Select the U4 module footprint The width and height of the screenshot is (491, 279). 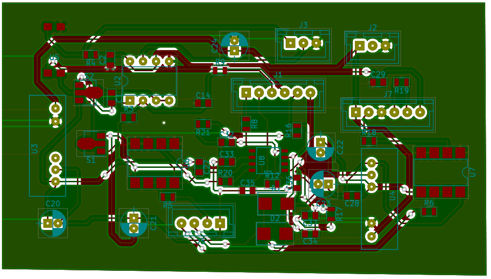pyautogui.click(x=379, y=199)
